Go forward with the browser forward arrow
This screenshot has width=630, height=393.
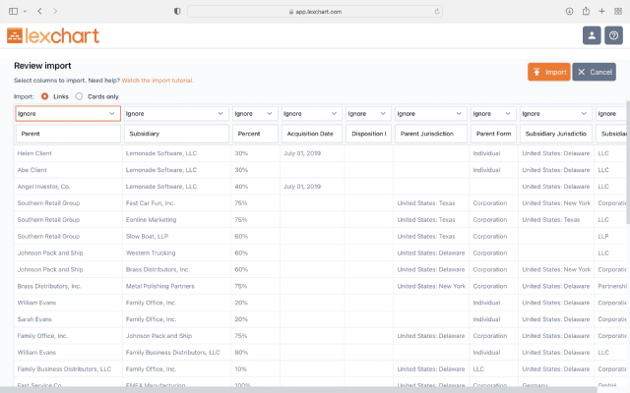coord(55,11)
